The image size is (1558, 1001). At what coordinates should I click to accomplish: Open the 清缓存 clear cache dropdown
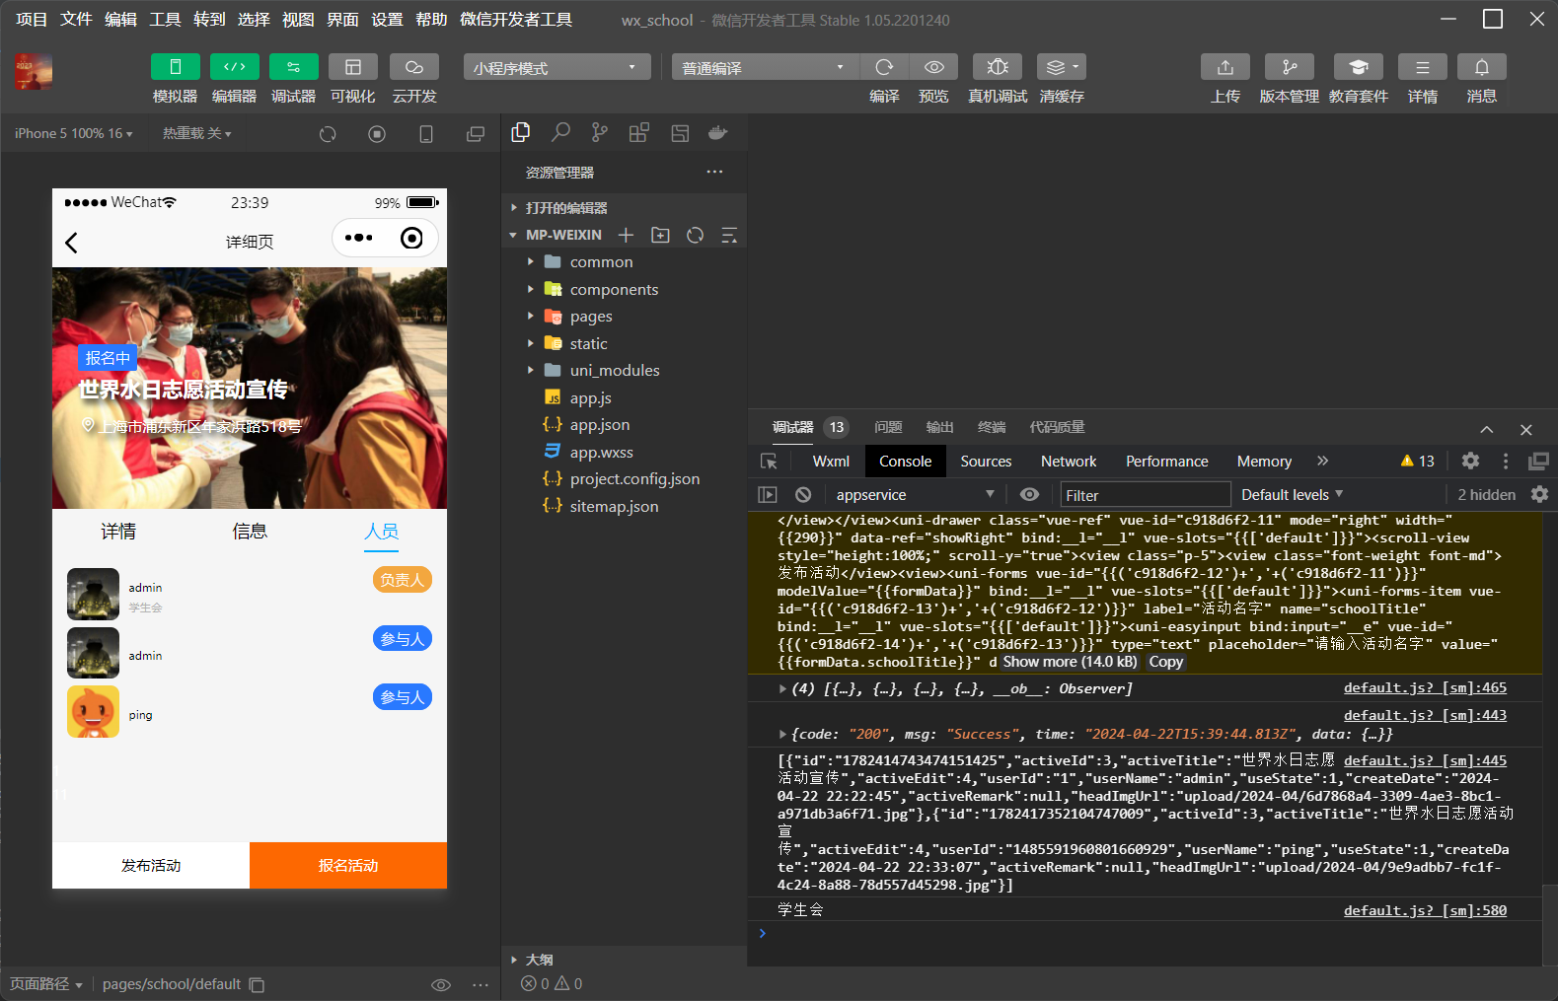[x=1062, y=66]
